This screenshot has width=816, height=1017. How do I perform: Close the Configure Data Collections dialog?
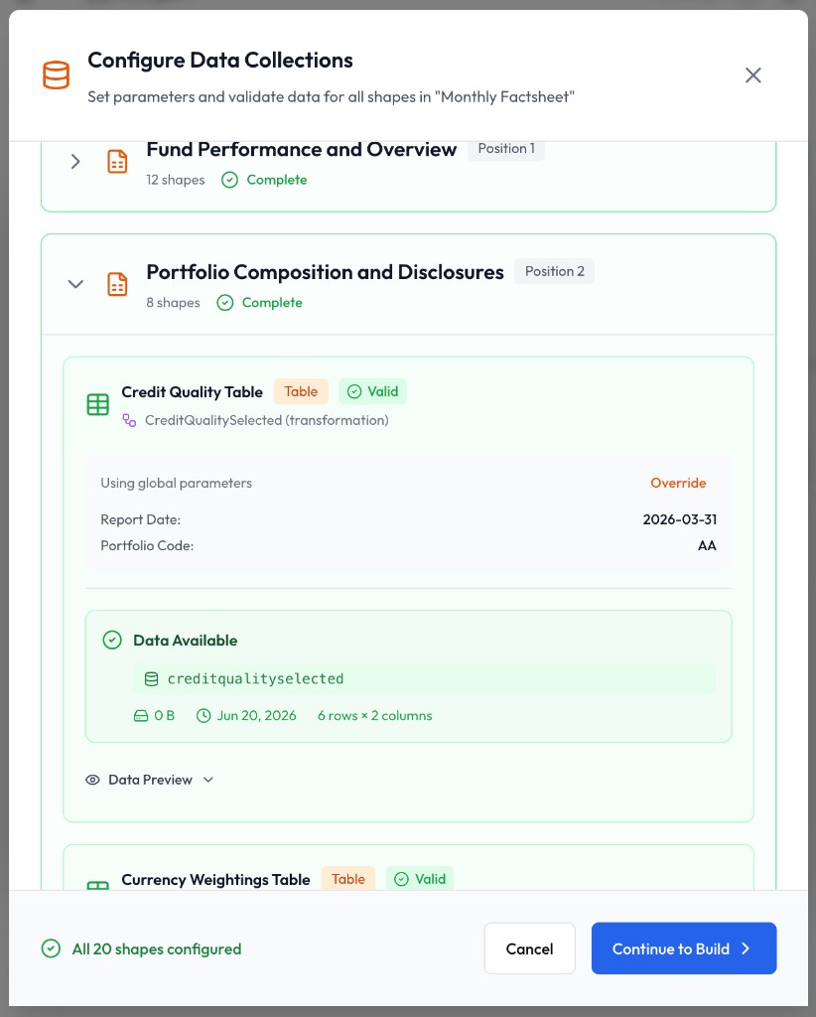752,75
